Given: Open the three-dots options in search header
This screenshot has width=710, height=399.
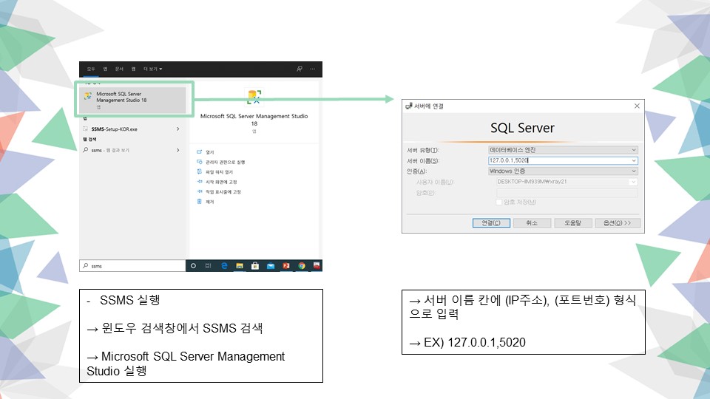Looking at the screenshot, I should click(x=312, y=69).
